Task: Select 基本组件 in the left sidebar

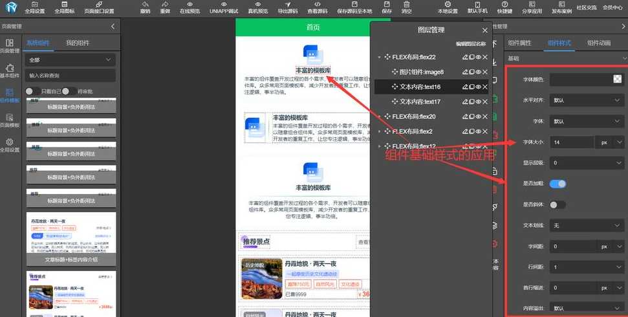Action: (10, 71)
